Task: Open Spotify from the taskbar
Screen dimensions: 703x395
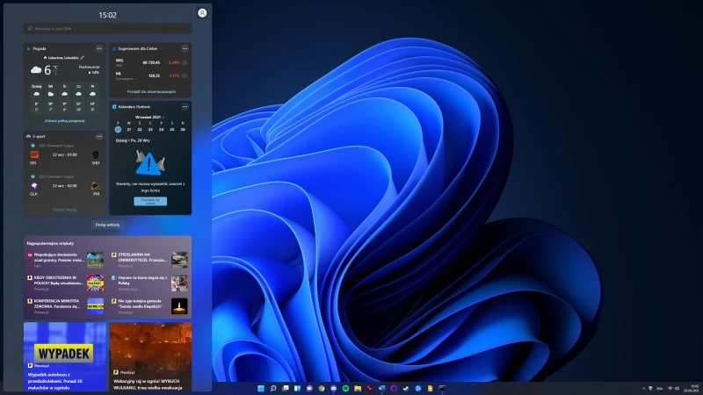Action: pyautogui.click(x=345, y=388)
